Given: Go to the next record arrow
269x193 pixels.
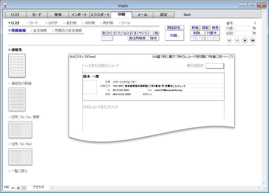Looking at the screenshot, I should [x=245, y=41].
